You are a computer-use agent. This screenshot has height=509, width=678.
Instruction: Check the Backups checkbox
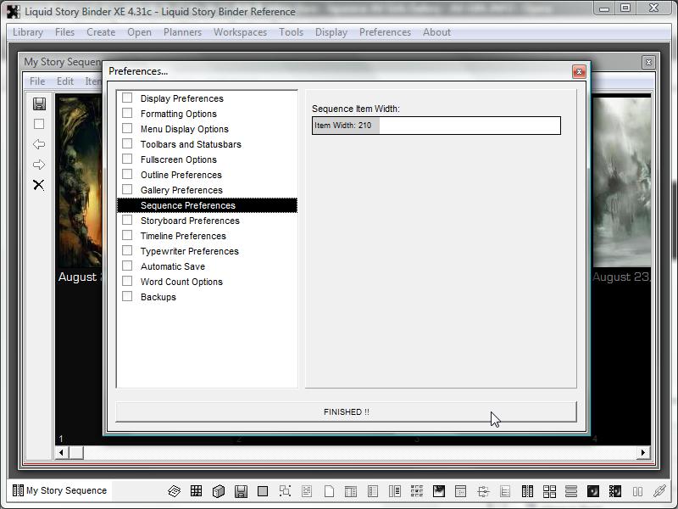pyautogui.click(x=127, y=297)
